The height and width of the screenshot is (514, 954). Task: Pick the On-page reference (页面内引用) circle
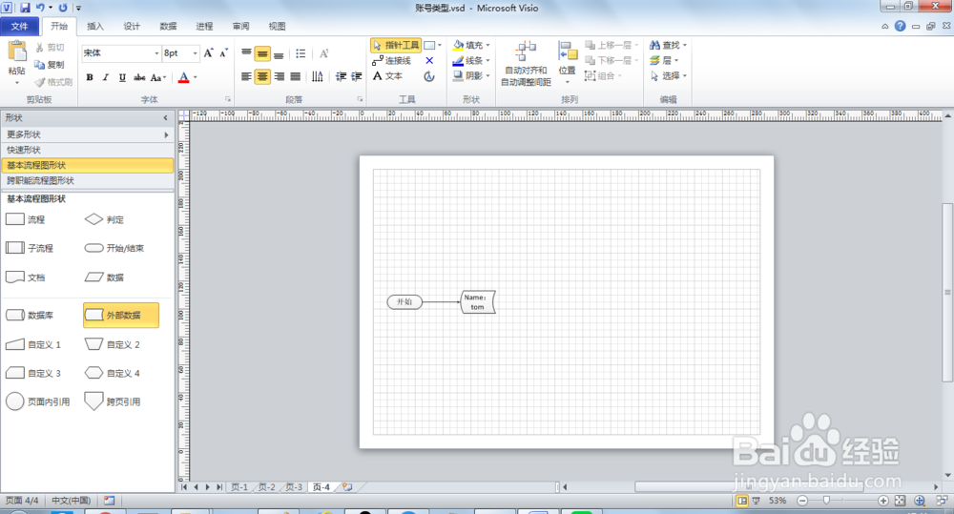click(38, 401)
